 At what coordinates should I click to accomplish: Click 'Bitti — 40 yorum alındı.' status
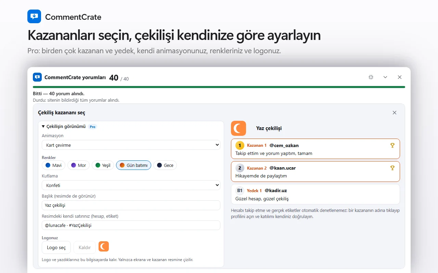click(x=59, y=94)
